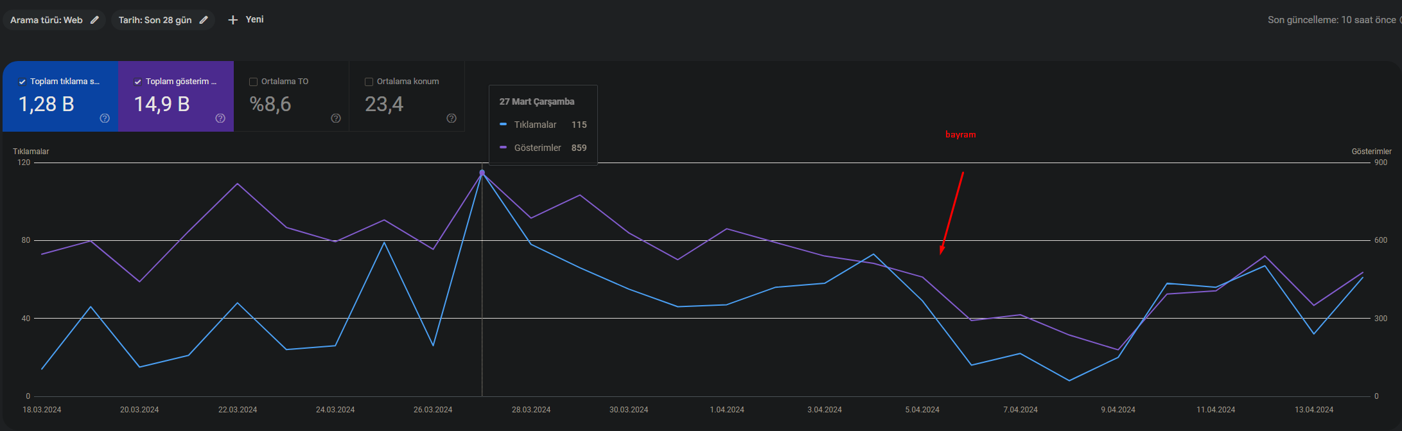Click the 120 left axis value
The width and height of the screenshot is (1402, 431).
point(24,163)
